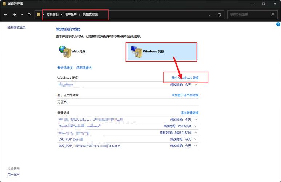Open 用户帐户 link under 另请参阅

click(13, 174)
